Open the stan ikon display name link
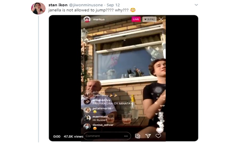This screenshot has width=238, height=143. (58, 5)
